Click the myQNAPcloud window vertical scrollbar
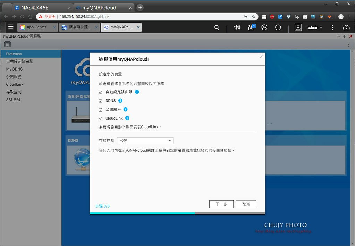355x246 pixels. (353, 147)
